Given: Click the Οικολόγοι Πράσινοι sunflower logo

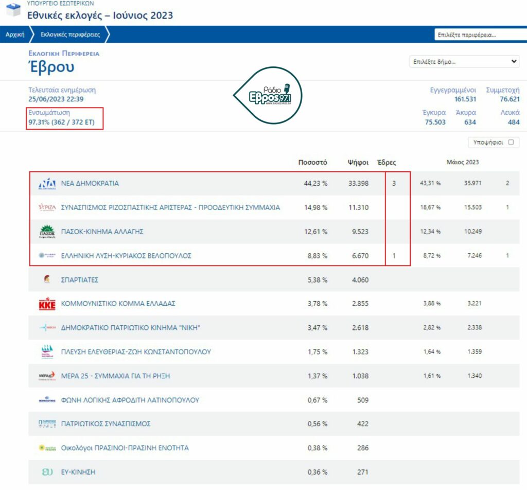Looking at the screenshot, I should [x=47, y=448].
